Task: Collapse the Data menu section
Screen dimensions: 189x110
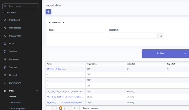Action: (x=37, y=91)
